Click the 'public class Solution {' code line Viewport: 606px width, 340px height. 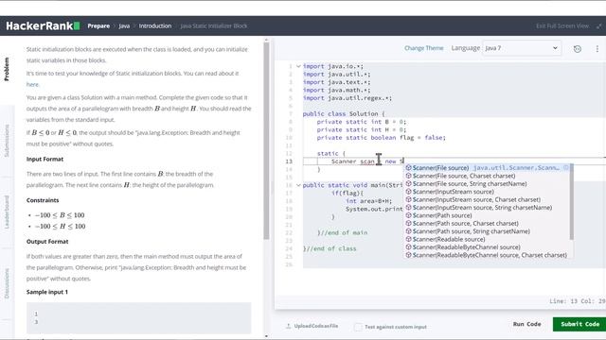[344, 113]
